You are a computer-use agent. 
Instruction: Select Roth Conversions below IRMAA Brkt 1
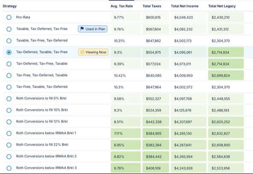9,133
